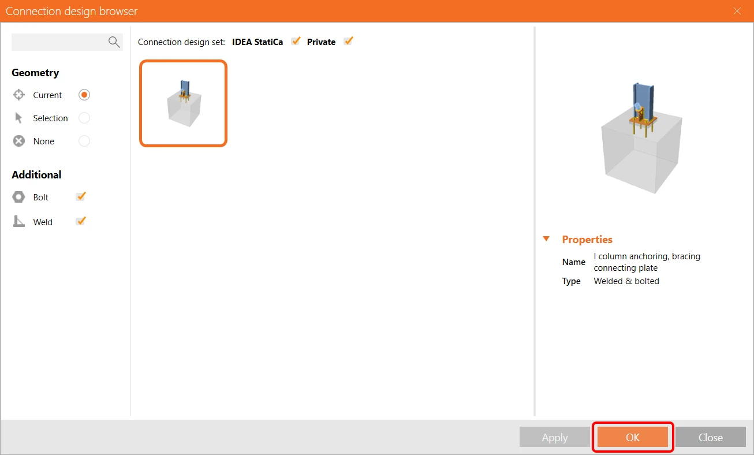Click the Current geometry crosshair icon
Image resolution: width=754 pixels, height=455 pixels.
pos(19,95)
